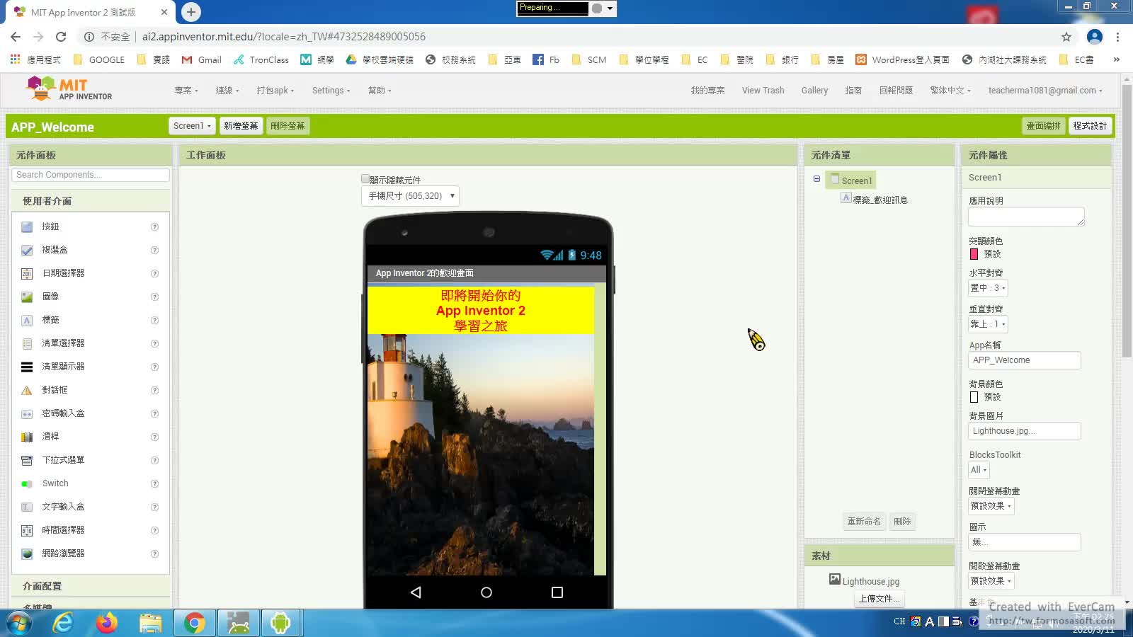
Task: Open help for the 圖像 component
Action: [x=154, y=297]
